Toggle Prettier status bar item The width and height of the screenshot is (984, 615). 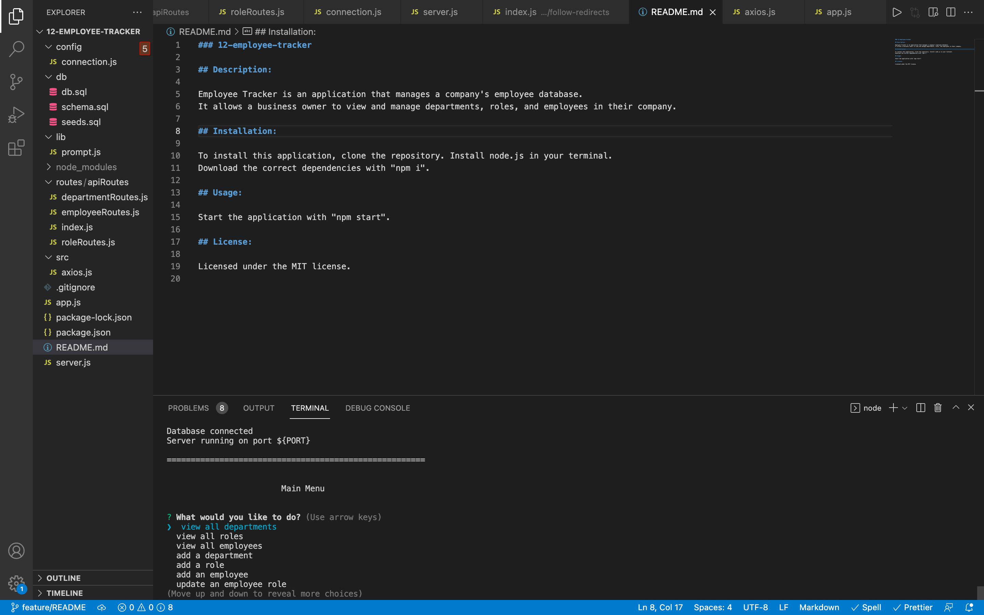click(913, 607)
